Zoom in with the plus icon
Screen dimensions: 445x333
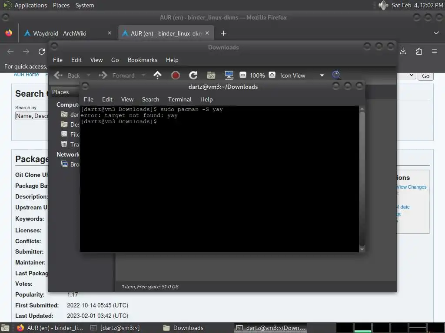[x=272, y=75]
